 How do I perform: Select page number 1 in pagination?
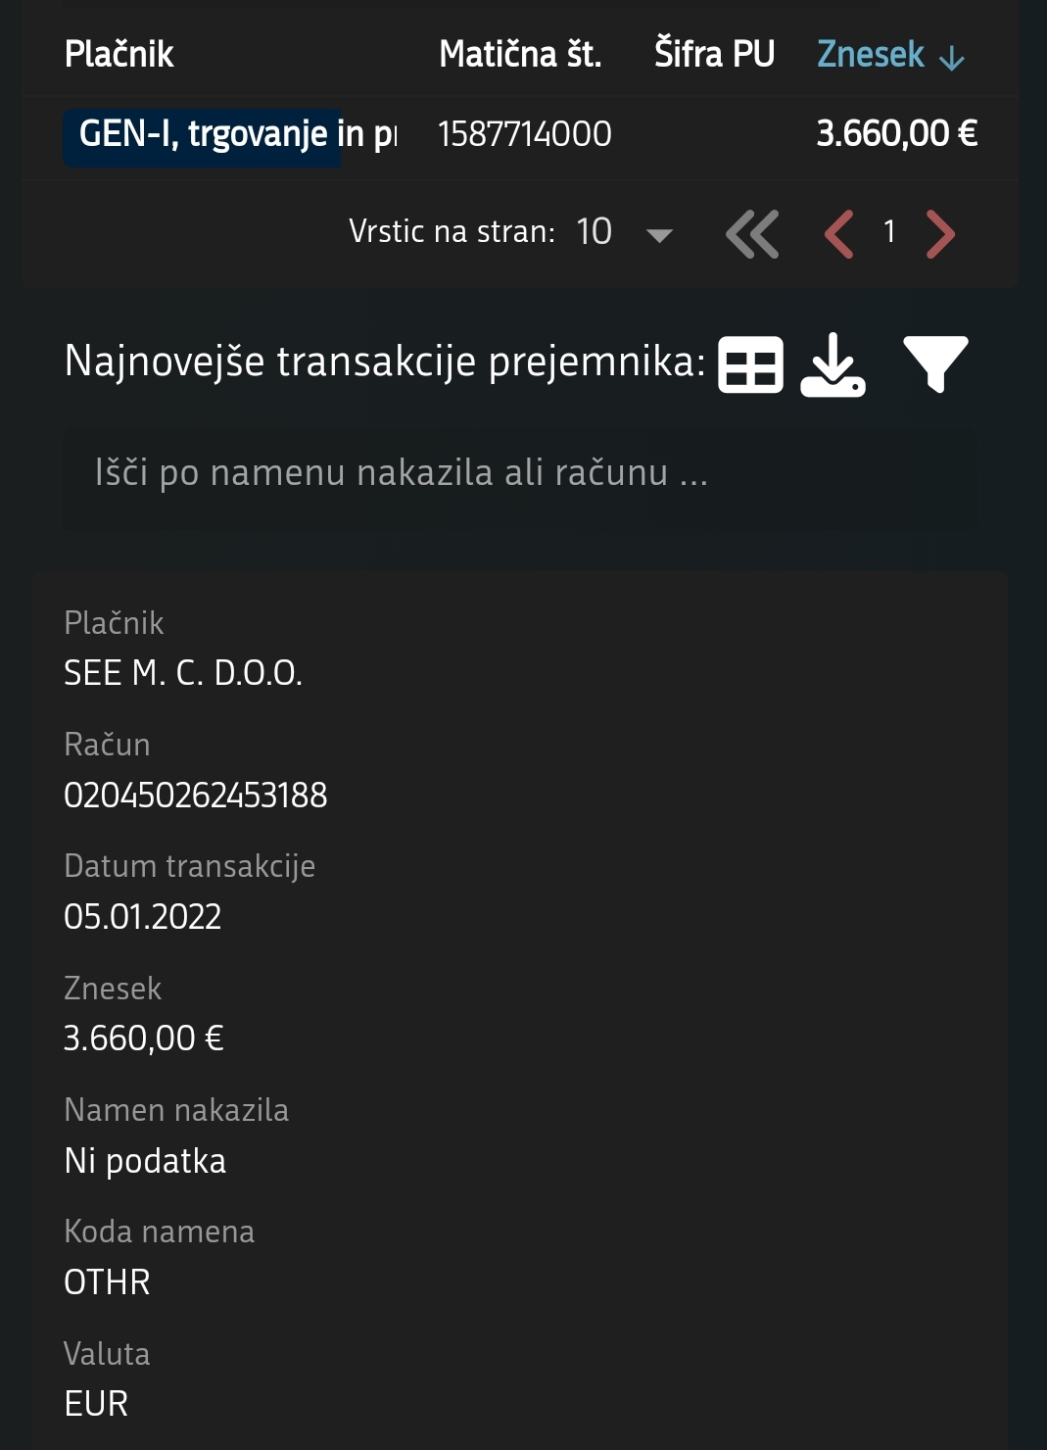point(889,232)
